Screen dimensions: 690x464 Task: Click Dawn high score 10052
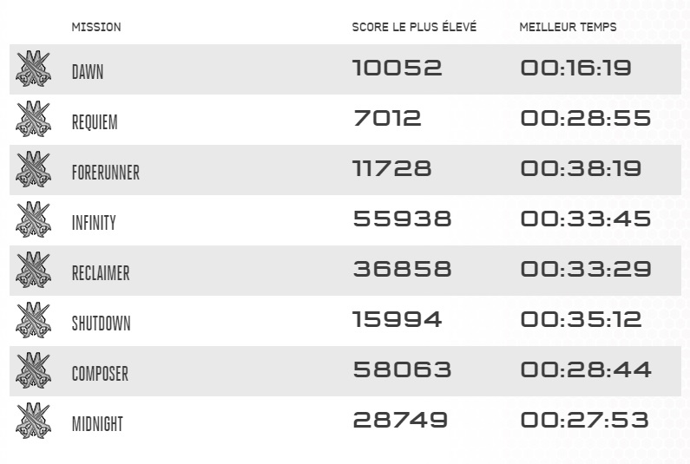click(398, 69)
